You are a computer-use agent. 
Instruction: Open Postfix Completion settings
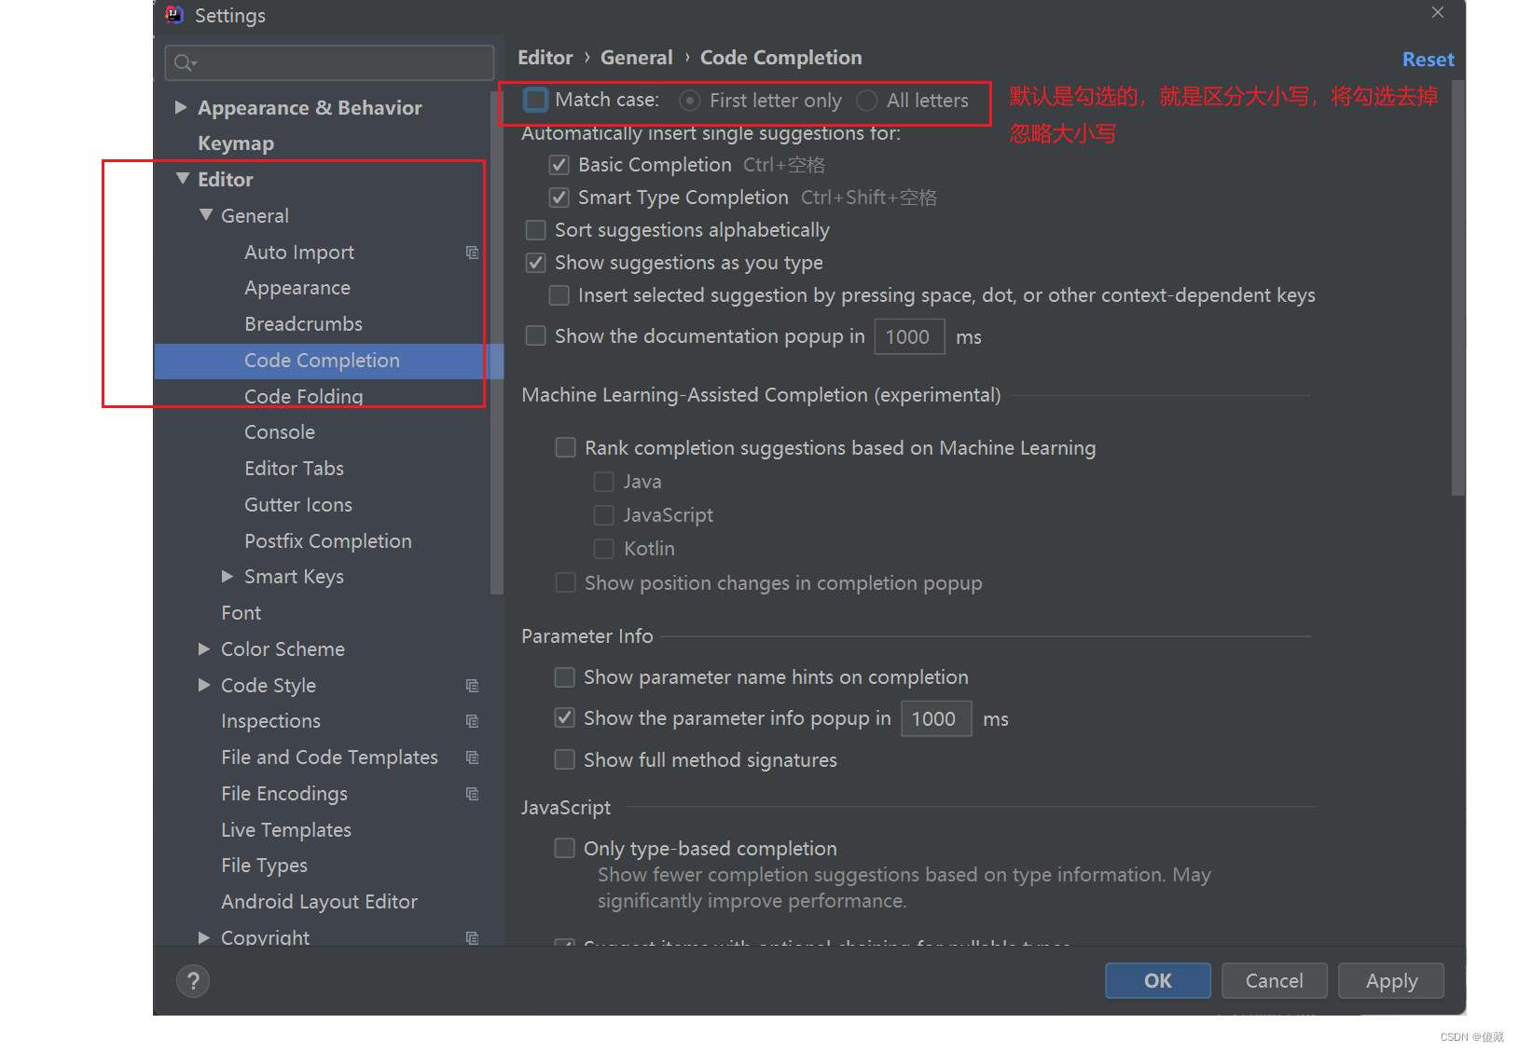click(328, 541)
